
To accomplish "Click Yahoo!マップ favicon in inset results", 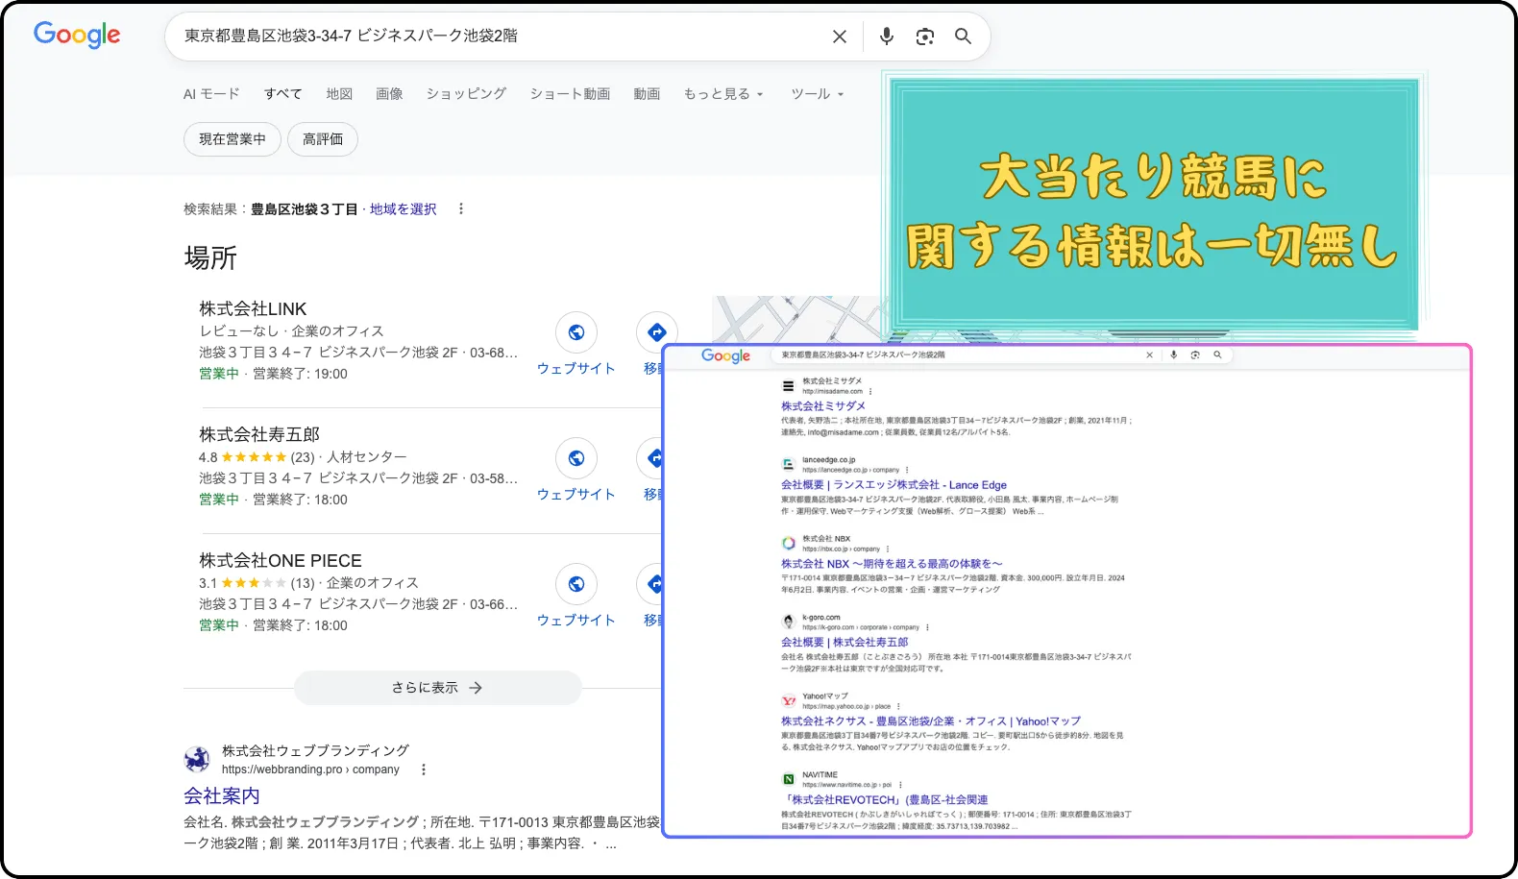I will point(789,701).
